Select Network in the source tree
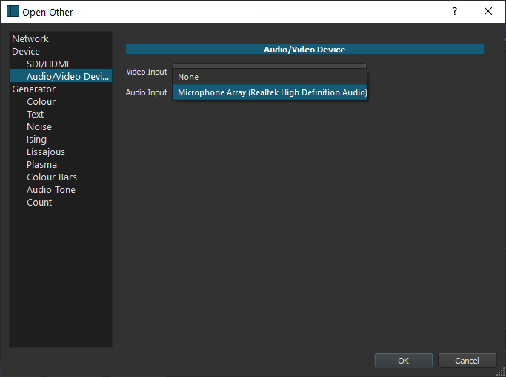The width and height of the screenshot is (506, 377). pos(30,39)
